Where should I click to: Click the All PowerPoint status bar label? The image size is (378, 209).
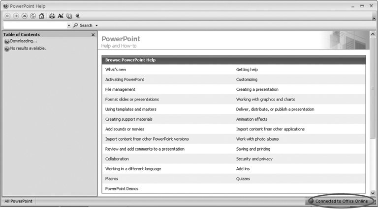pos(18,201)
